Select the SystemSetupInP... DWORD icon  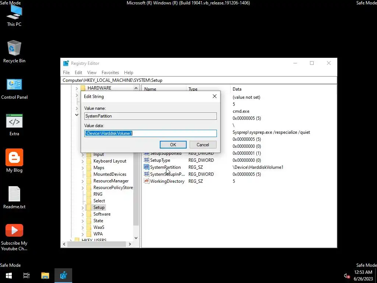click(x=146, y=174)
